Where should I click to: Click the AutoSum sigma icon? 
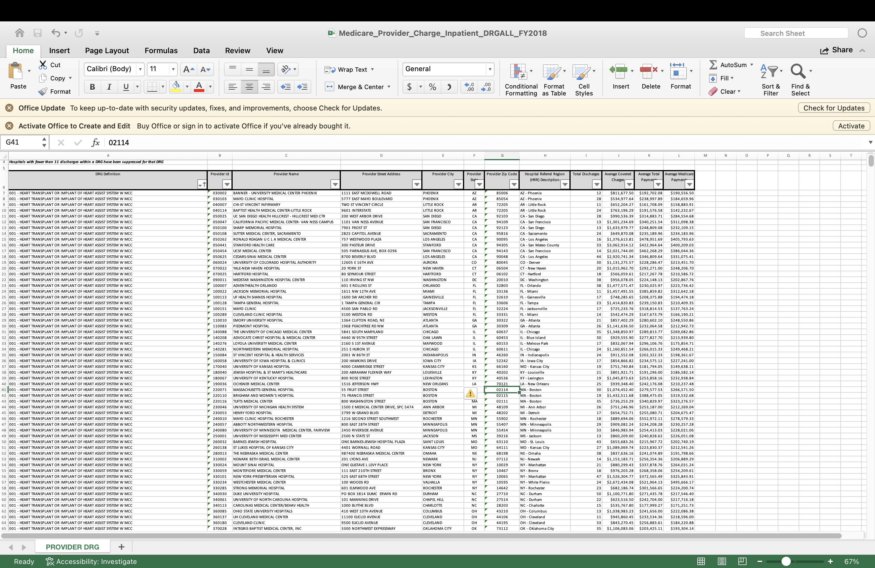[x=713, y=65]
